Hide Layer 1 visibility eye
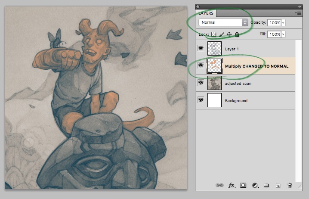The image size is (309, 199). 201,48
